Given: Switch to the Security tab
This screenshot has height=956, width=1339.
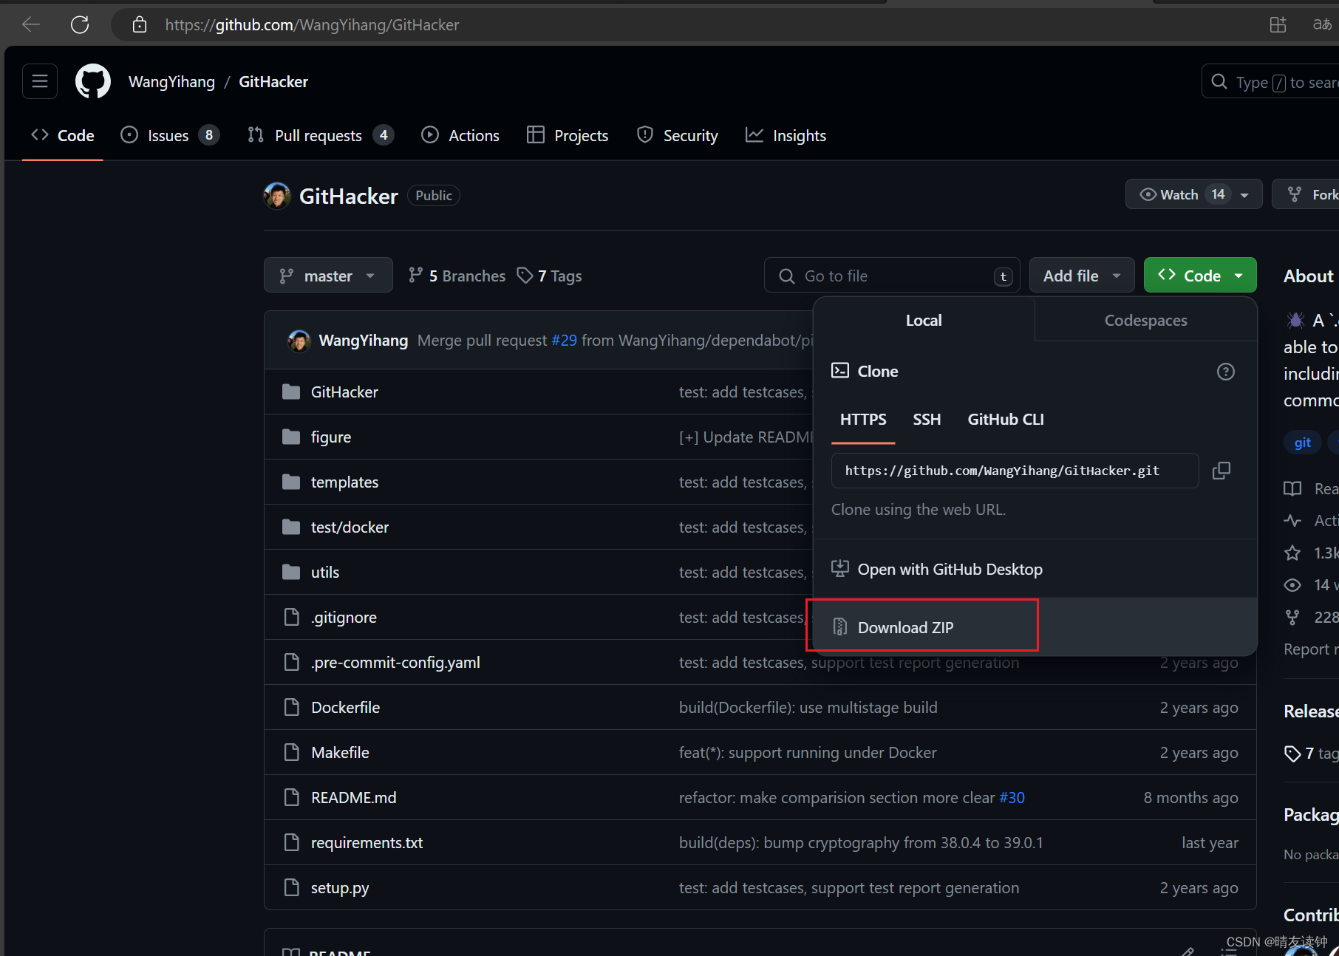Looking at the screenshot, I should pos(678,135).
